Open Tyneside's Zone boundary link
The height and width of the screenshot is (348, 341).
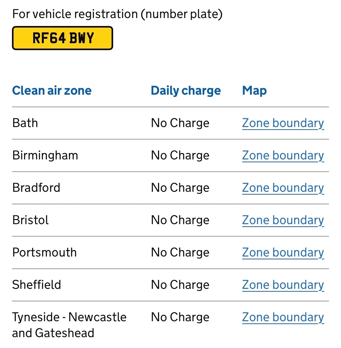coord(283,317)
